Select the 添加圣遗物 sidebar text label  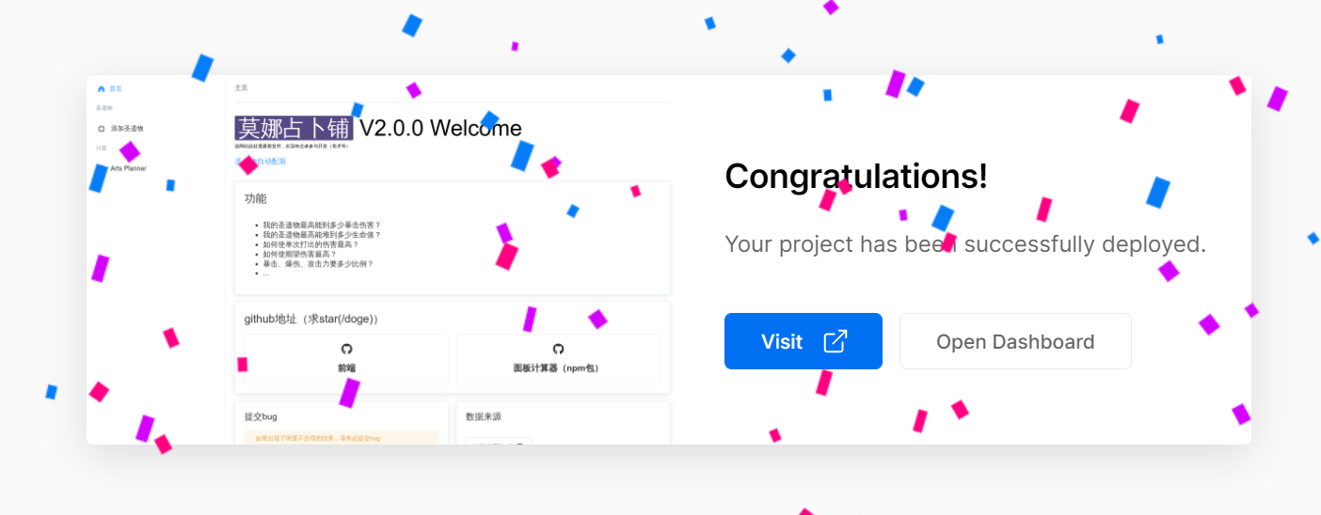tap(127, 128)
